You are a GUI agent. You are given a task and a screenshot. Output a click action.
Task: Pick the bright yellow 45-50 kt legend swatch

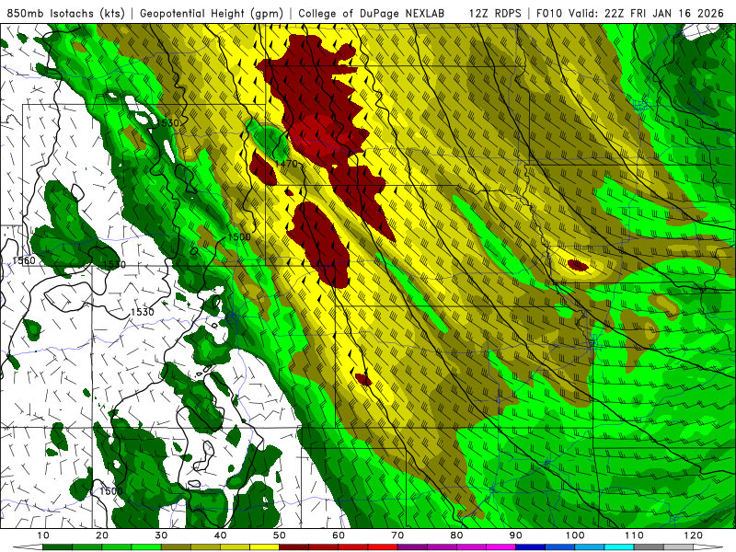click(264, 547)
